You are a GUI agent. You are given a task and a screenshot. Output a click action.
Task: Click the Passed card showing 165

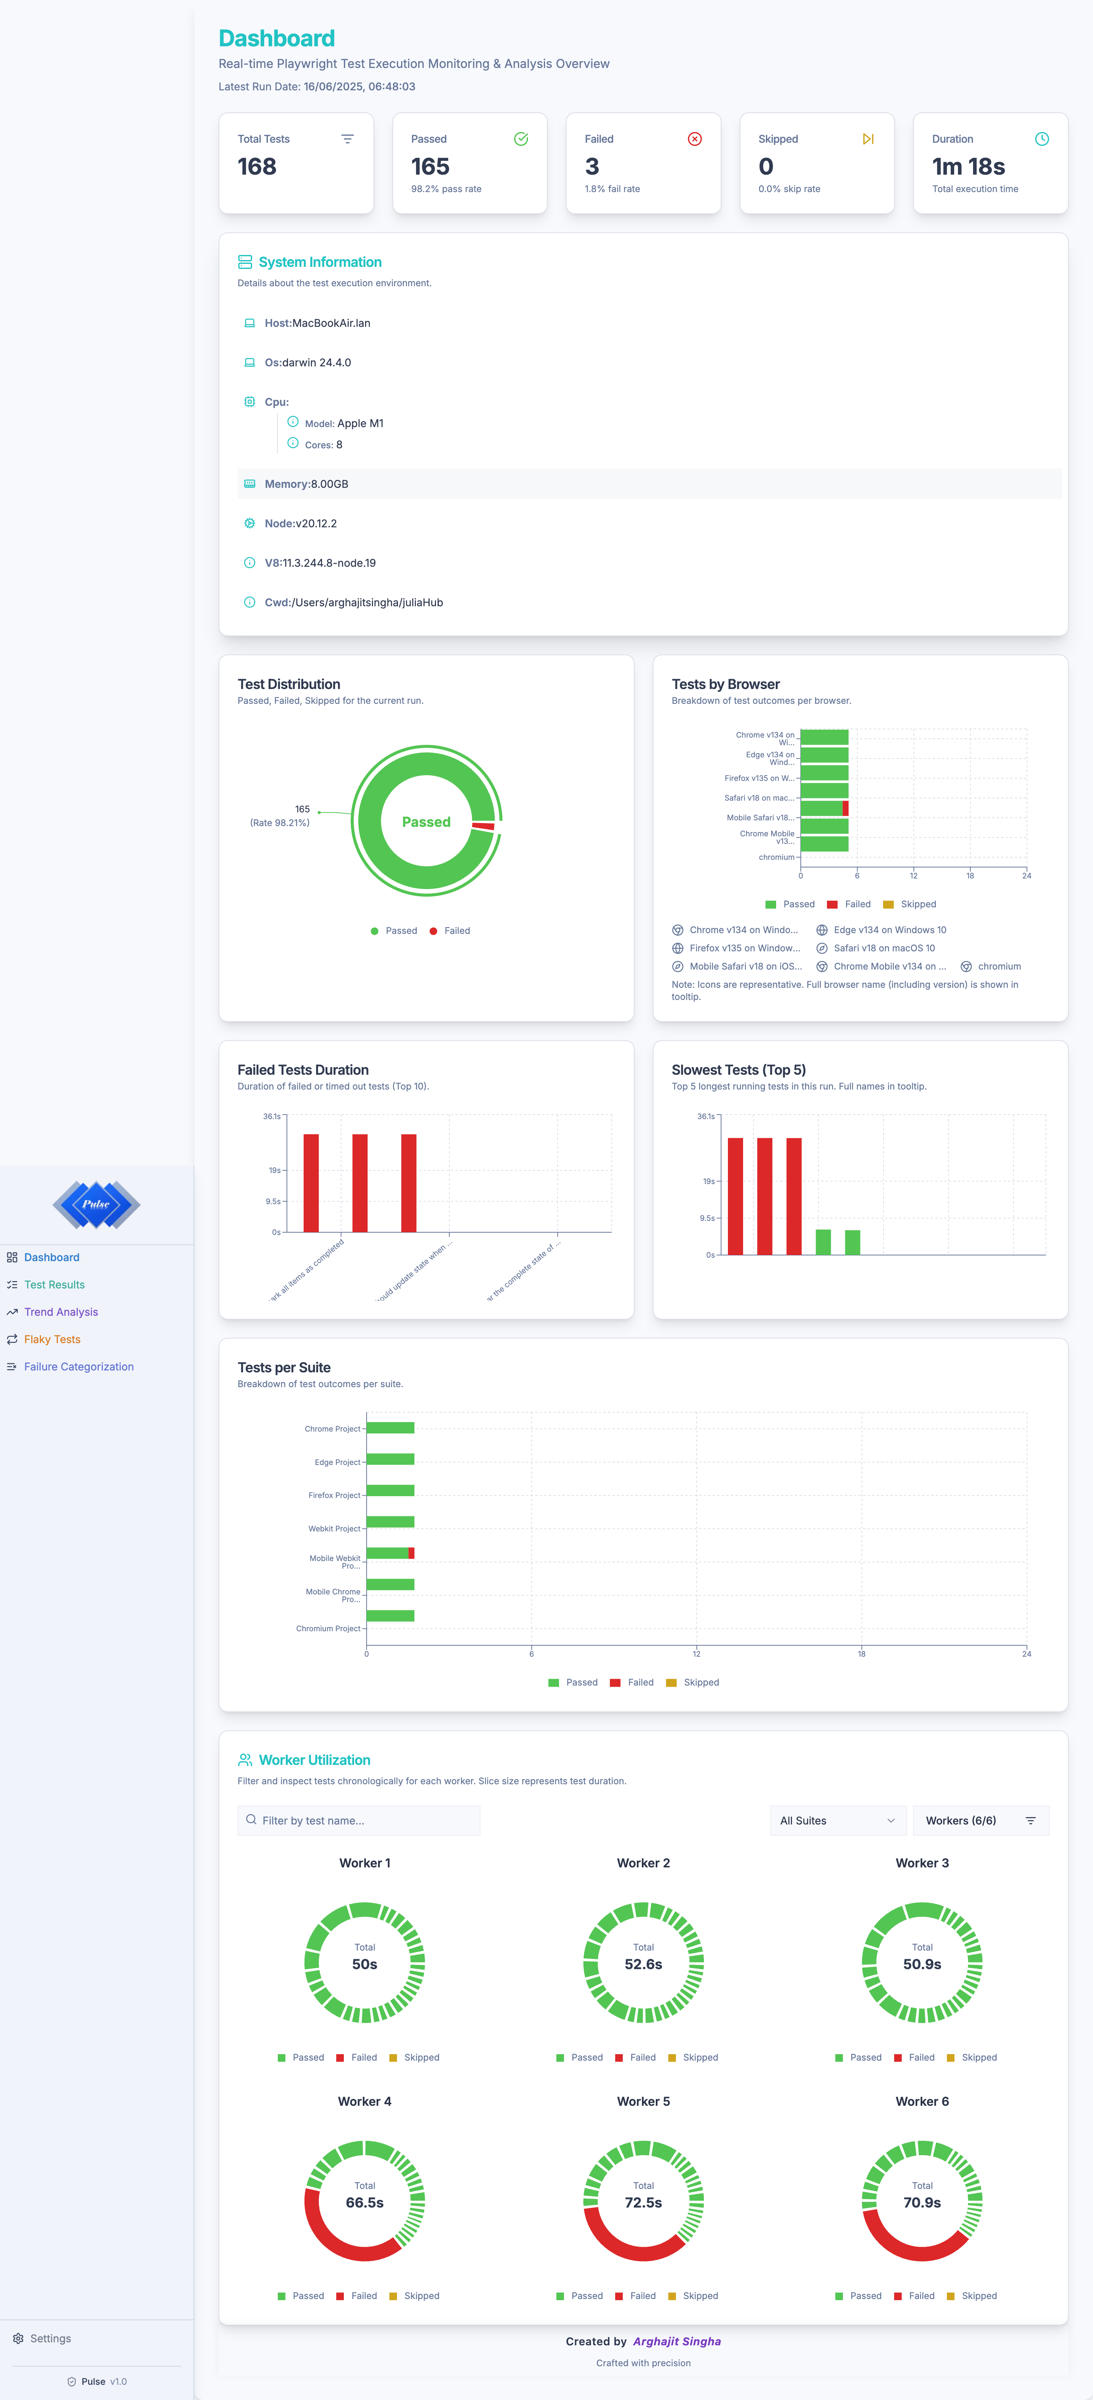[x=470, y=163]
